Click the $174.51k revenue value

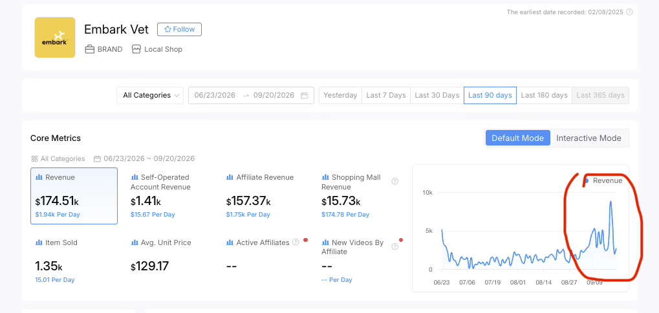57,201
